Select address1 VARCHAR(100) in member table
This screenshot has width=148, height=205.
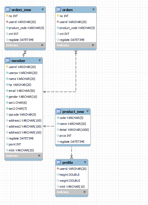pos(25,121)
